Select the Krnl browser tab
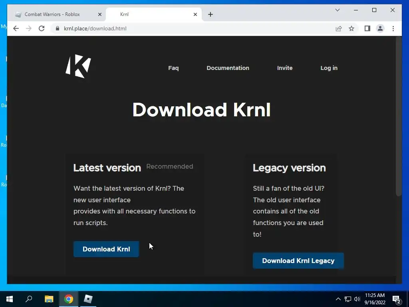Screen dimensions: 409x307 pos(154,14)
